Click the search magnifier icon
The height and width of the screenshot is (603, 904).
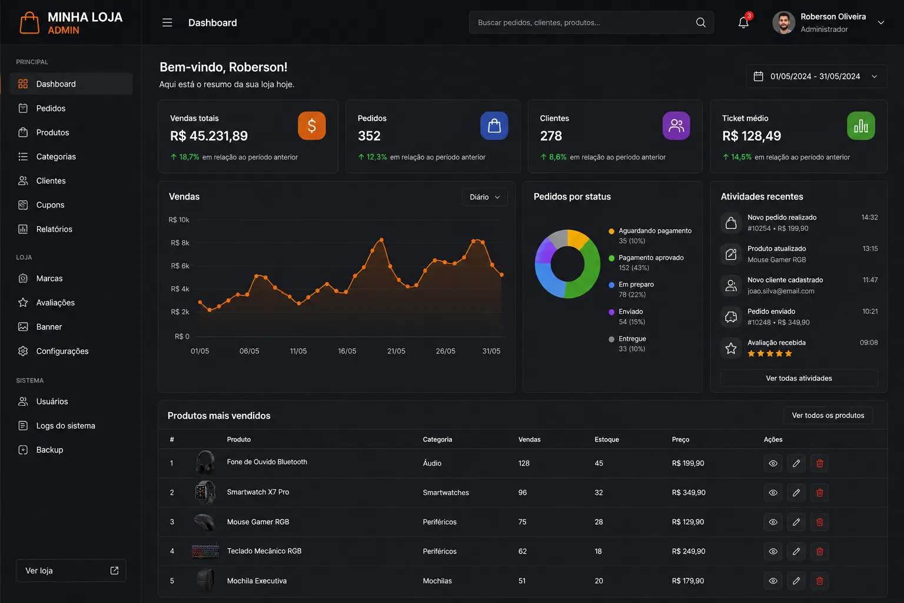pyautogui.click(x=700, y=22)
